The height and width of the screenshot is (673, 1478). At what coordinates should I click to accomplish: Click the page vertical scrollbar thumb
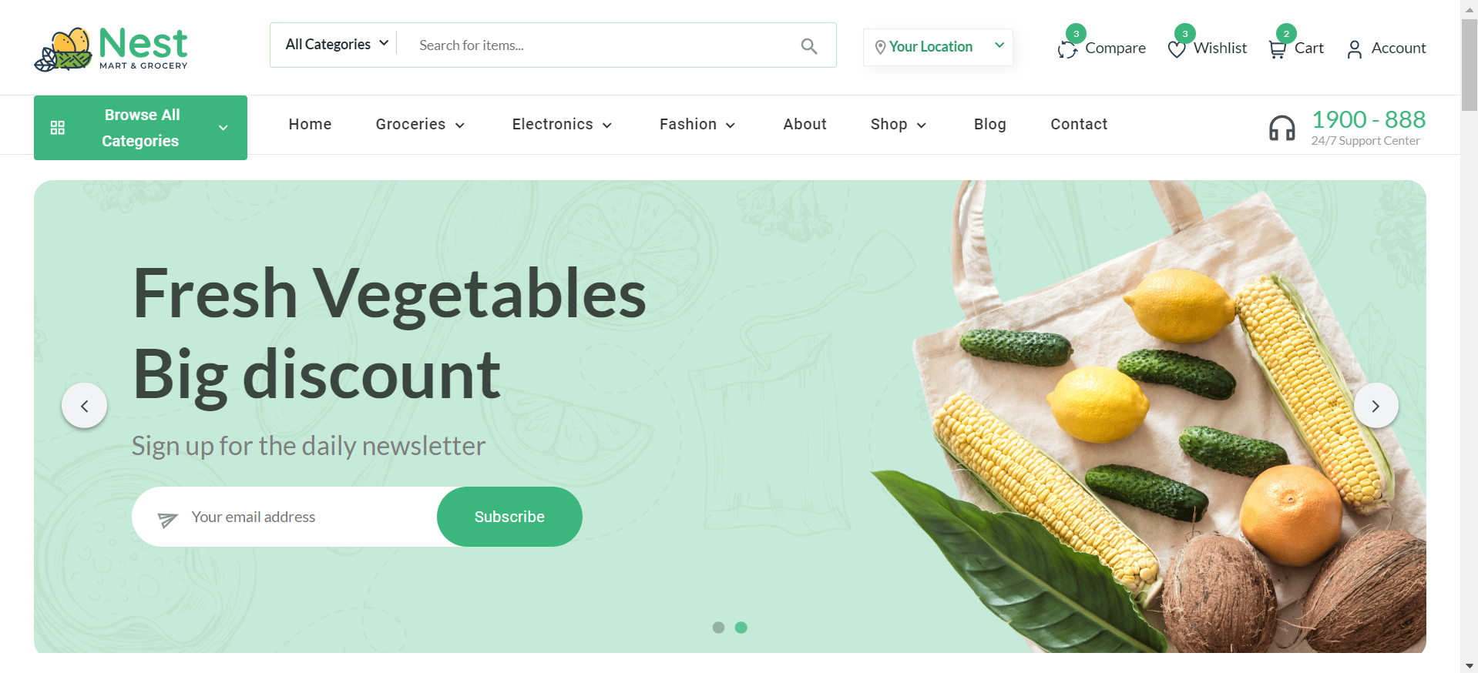point(1470,65)
